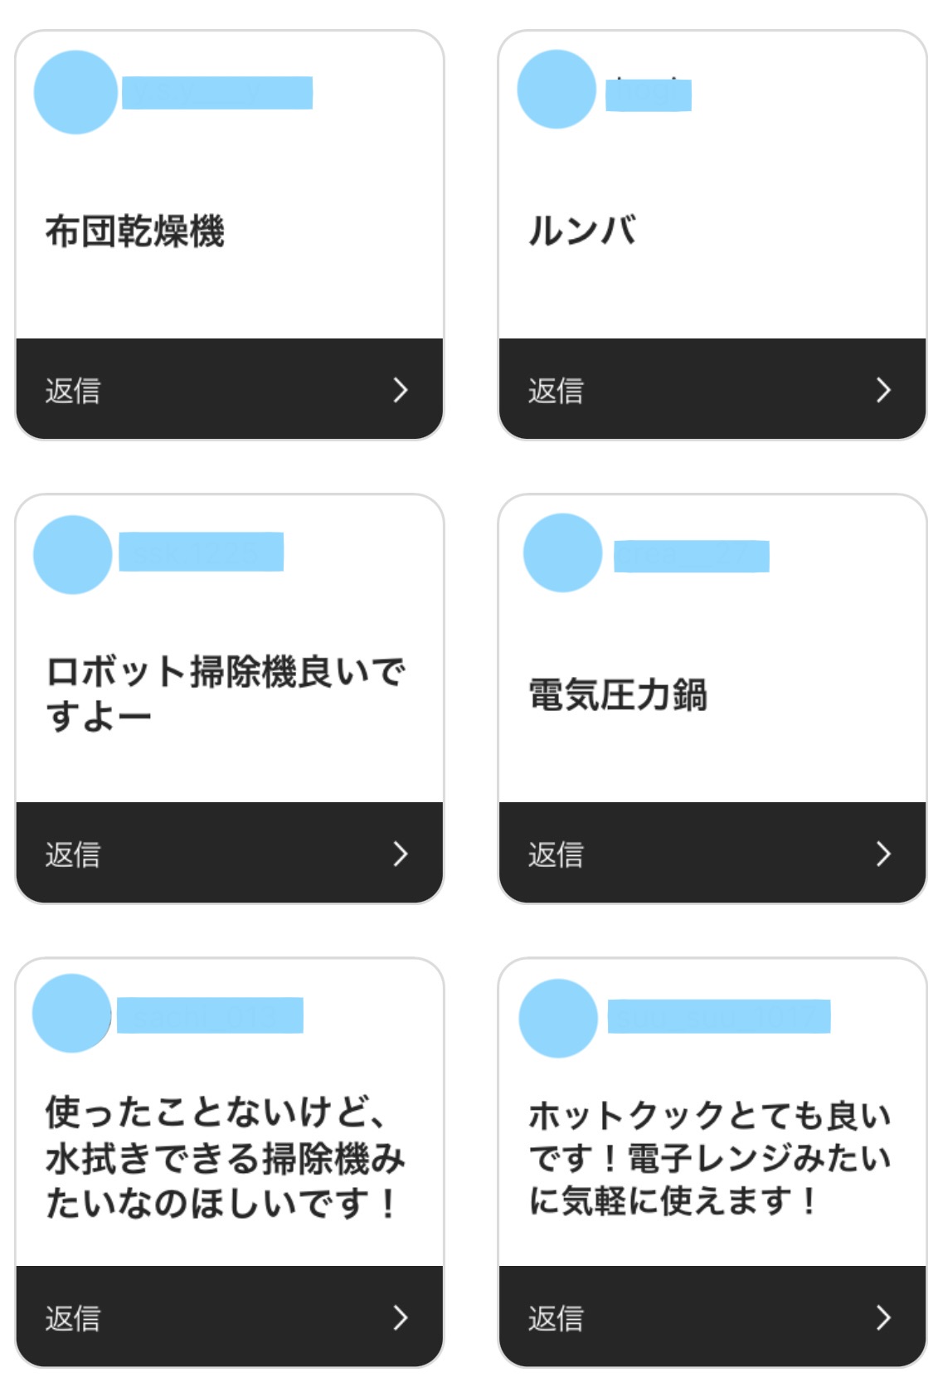Tap the avatar on the 電気圧力鍋 card
This screenshot has height=1397, width=938.
(562, 552)
